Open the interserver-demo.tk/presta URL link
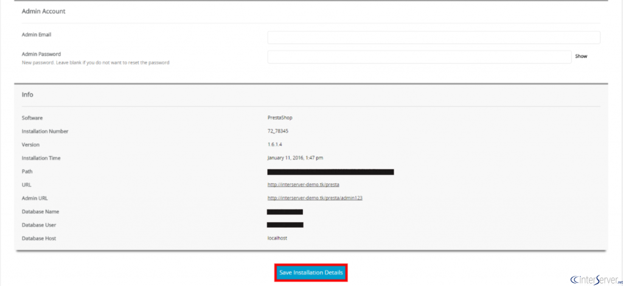The image size is (623, 286). (x=303, y=185)
